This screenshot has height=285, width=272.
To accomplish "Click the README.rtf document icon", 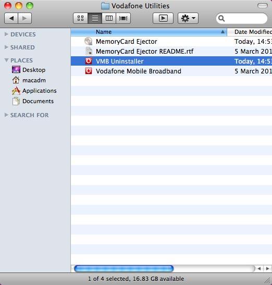I will click(x=89, y=51).
